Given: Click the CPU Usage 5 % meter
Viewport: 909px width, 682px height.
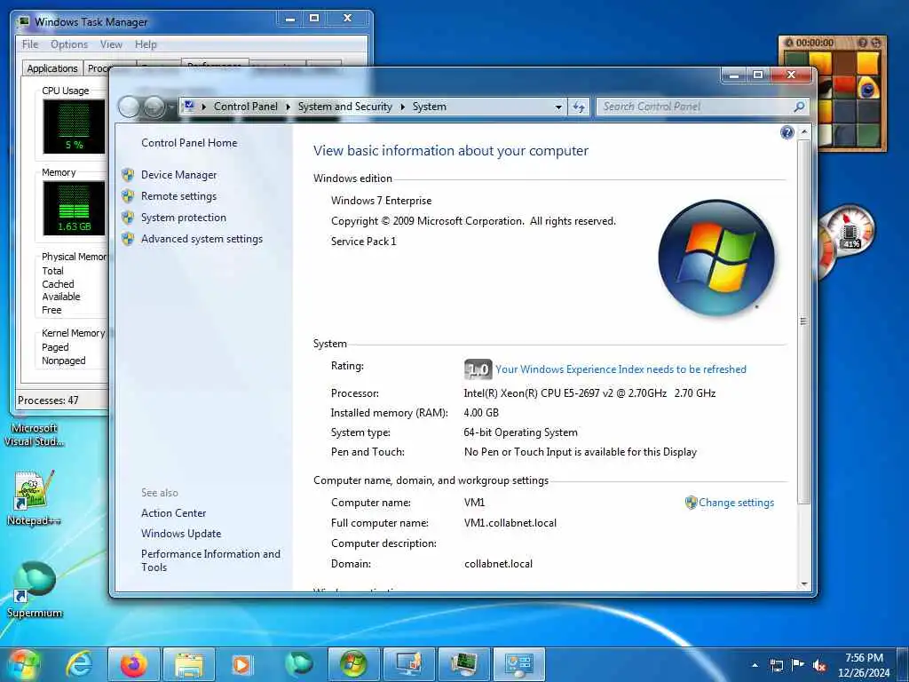Looking at the screenshot, I should pos(74,126).
